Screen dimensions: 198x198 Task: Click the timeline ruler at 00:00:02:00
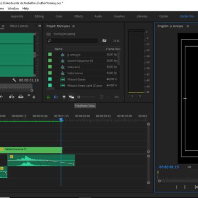pyautogui.click(x=82, y=116)
